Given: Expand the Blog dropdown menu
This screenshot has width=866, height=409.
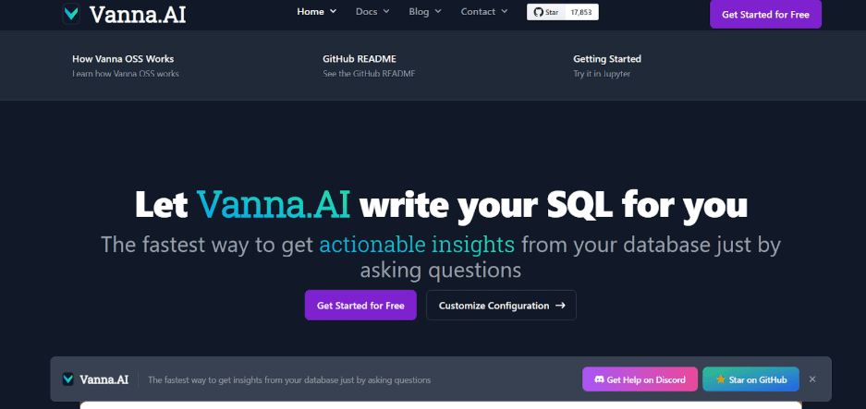Looking at the screenshot, I should 425,12.
